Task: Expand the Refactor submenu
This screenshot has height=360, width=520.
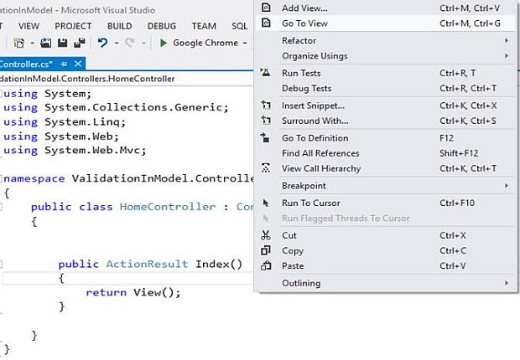Action: click(507, 40)
